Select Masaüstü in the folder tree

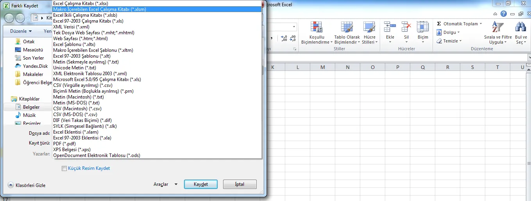(33, 50)
